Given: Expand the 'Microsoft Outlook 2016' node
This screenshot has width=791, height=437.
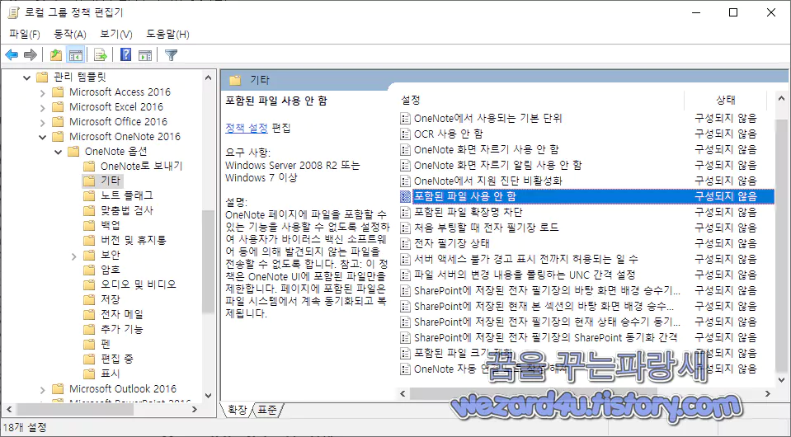Looking at the screenshot, I should (x=43, y=390).
